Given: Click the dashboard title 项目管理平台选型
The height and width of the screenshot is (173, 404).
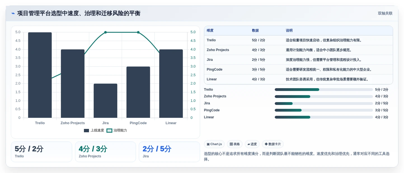Looking at the screenshot, I should coord(79,13).
